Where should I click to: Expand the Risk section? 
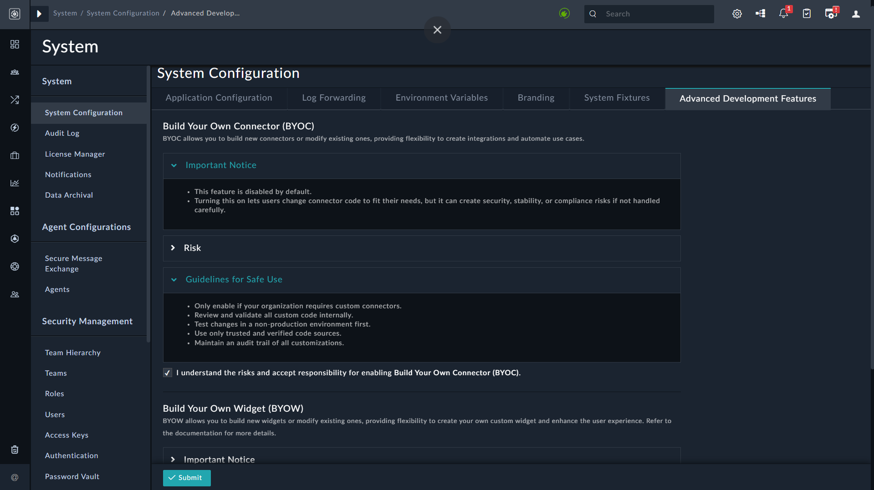point(422,248)
